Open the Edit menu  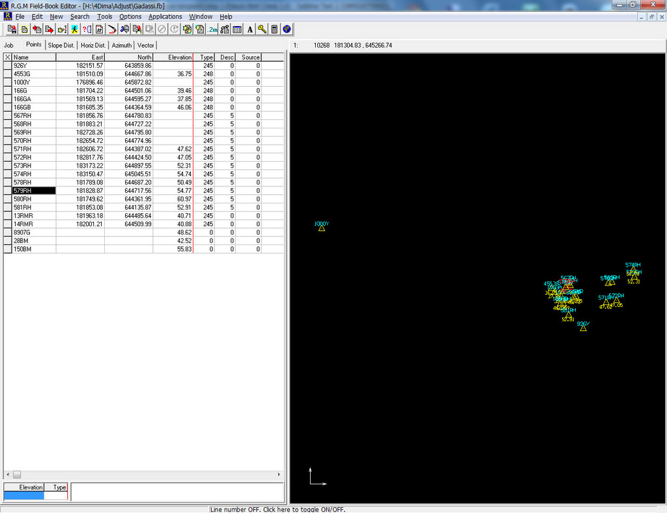point(37,16)
